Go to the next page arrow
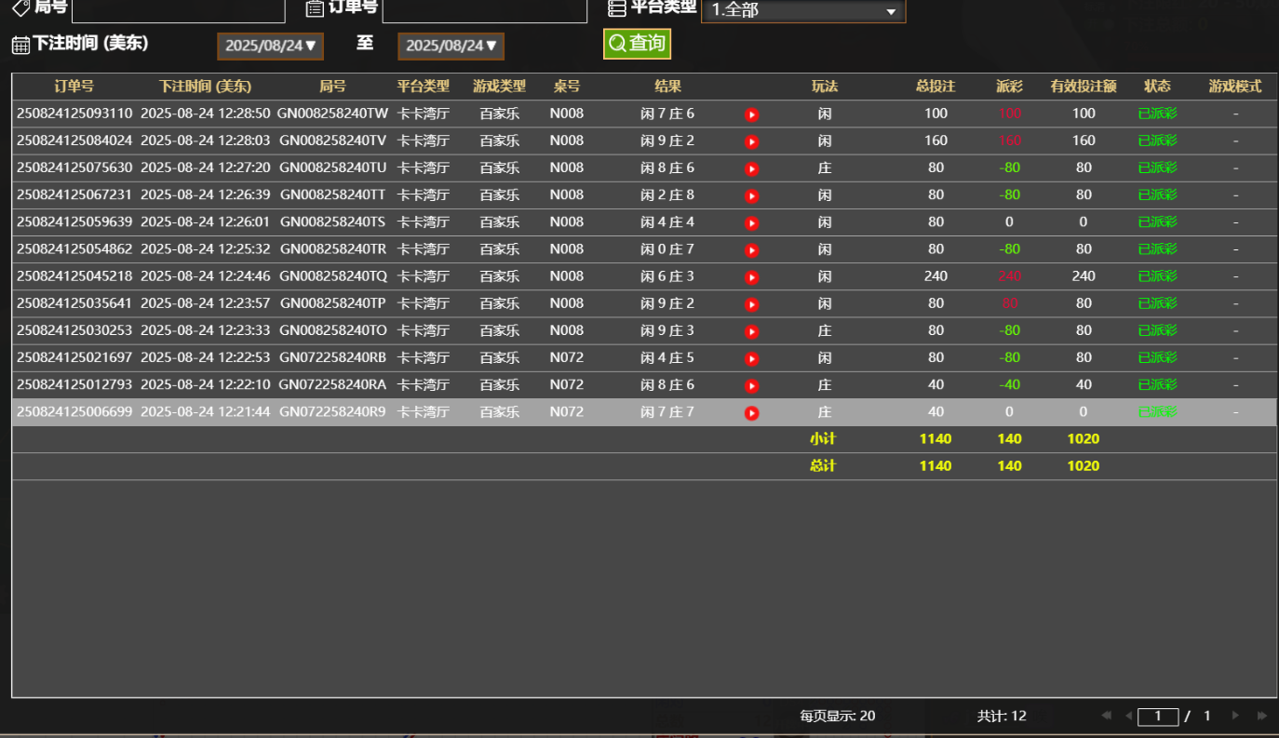The width and height of the screenshot is (1279, 738). (x=1235, y=716)
